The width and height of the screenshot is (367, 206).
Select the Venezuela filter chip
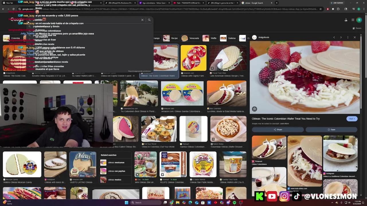click(190, 38)
